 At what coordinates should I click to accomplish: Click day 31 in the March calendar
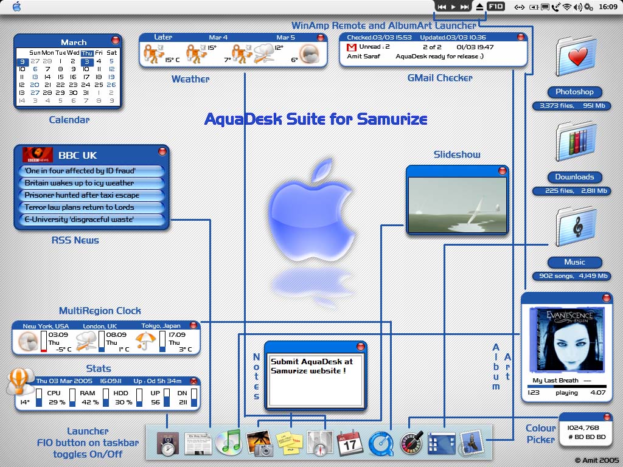tap(85, 92)
